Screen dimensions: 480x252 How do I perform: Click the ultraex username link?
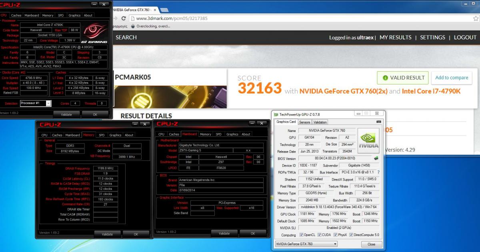click(366, 37)
